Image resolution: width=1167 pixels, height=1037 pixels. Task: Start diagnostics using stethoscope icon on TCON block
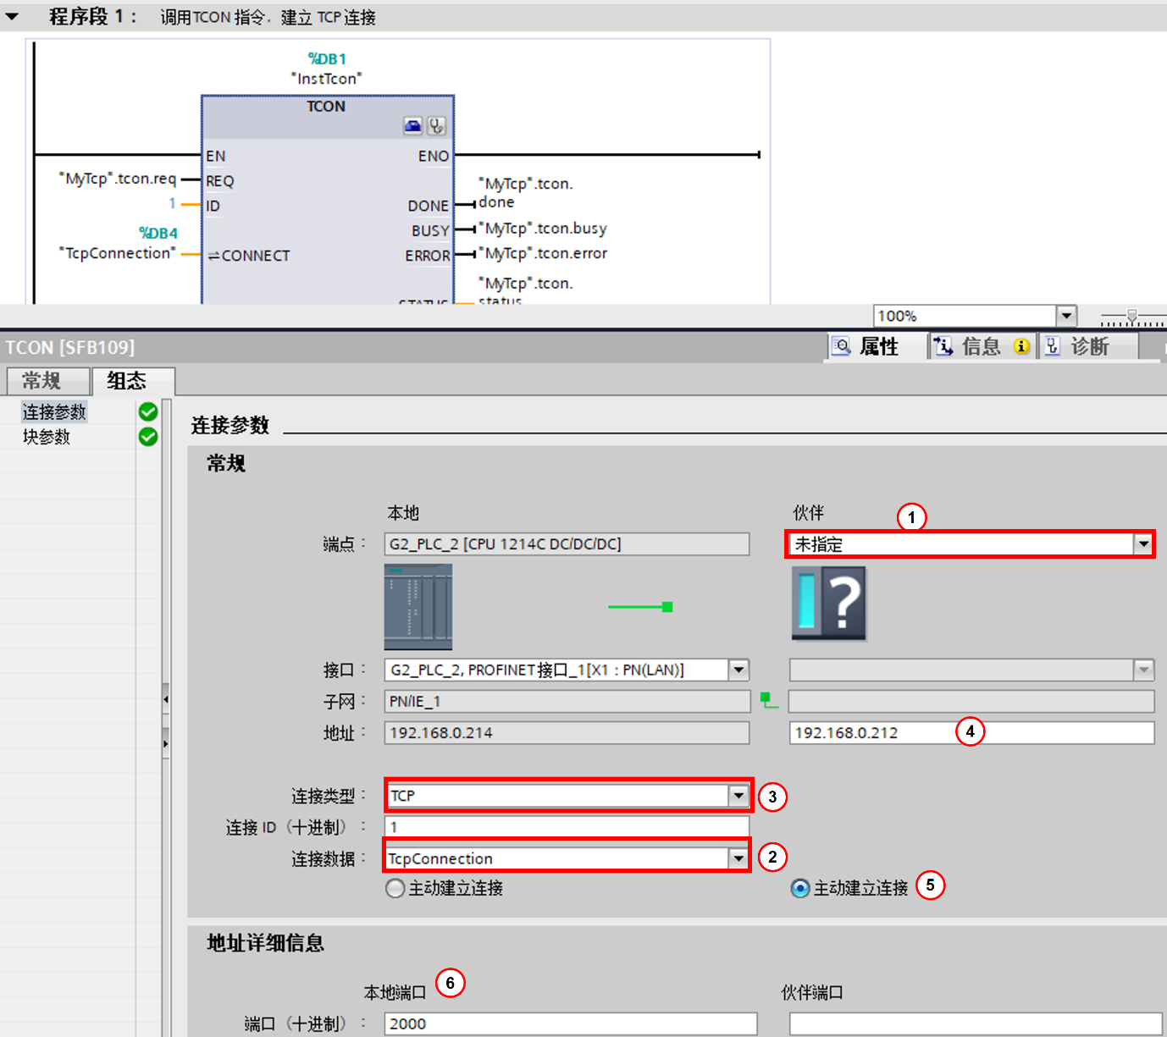pos(437,125)
